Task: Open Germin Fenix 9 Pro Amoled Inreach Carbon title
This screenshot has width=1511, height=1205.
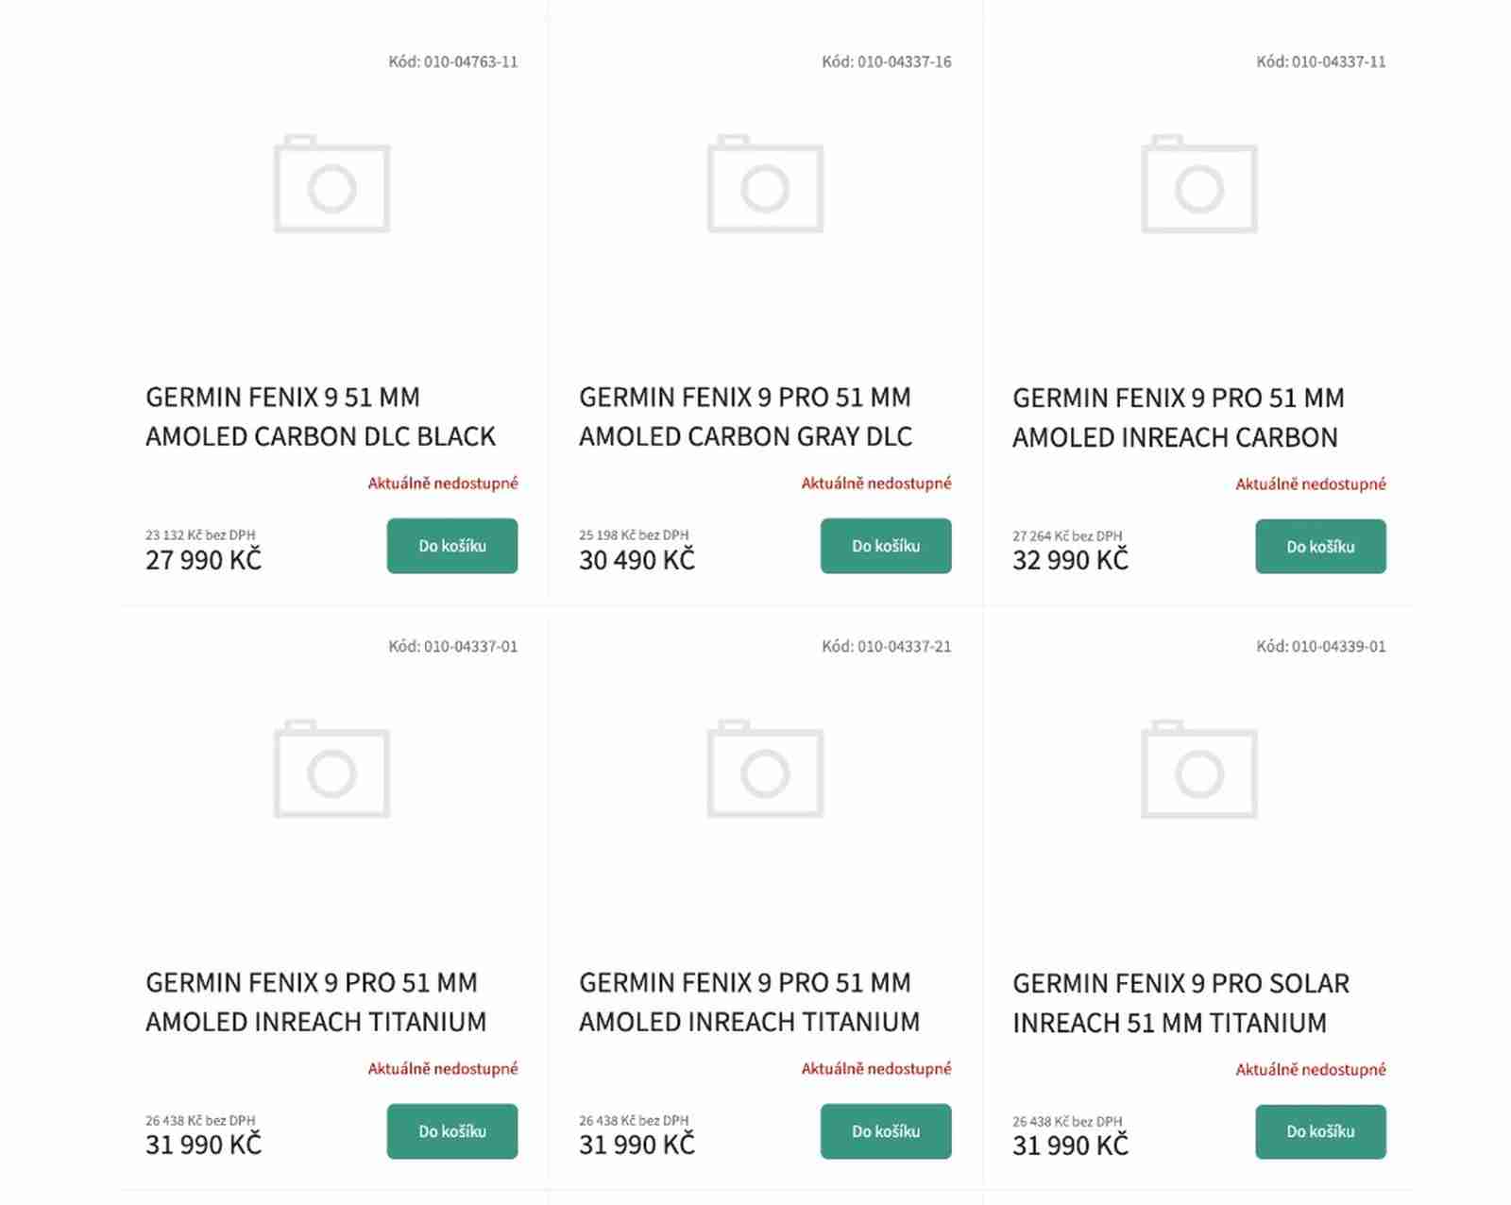Action: tap(1179, 417)
